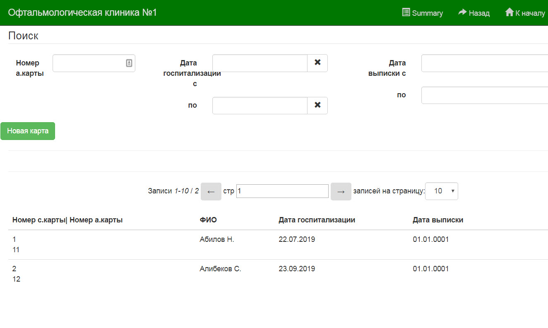Click the Новая карта button

pyautogui.click(x=28, y=131)
